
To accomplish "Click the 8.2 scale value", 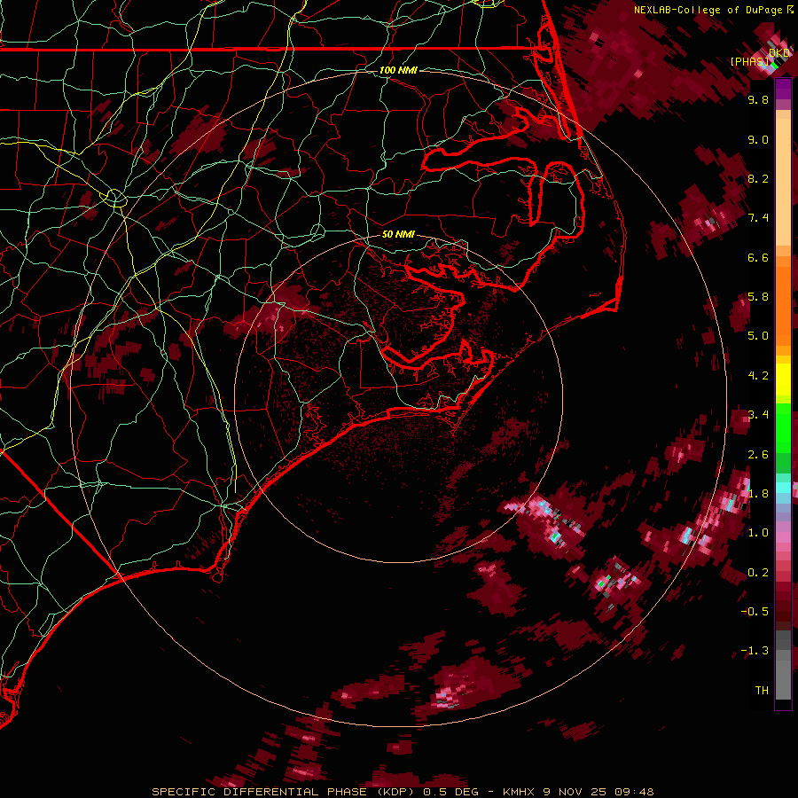I will (758, 178).
